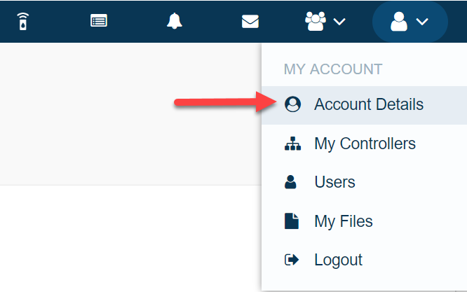Screen dimensions: 467x292
Task: Select the Account Details person circle icon
Action: tap(293, 104)
